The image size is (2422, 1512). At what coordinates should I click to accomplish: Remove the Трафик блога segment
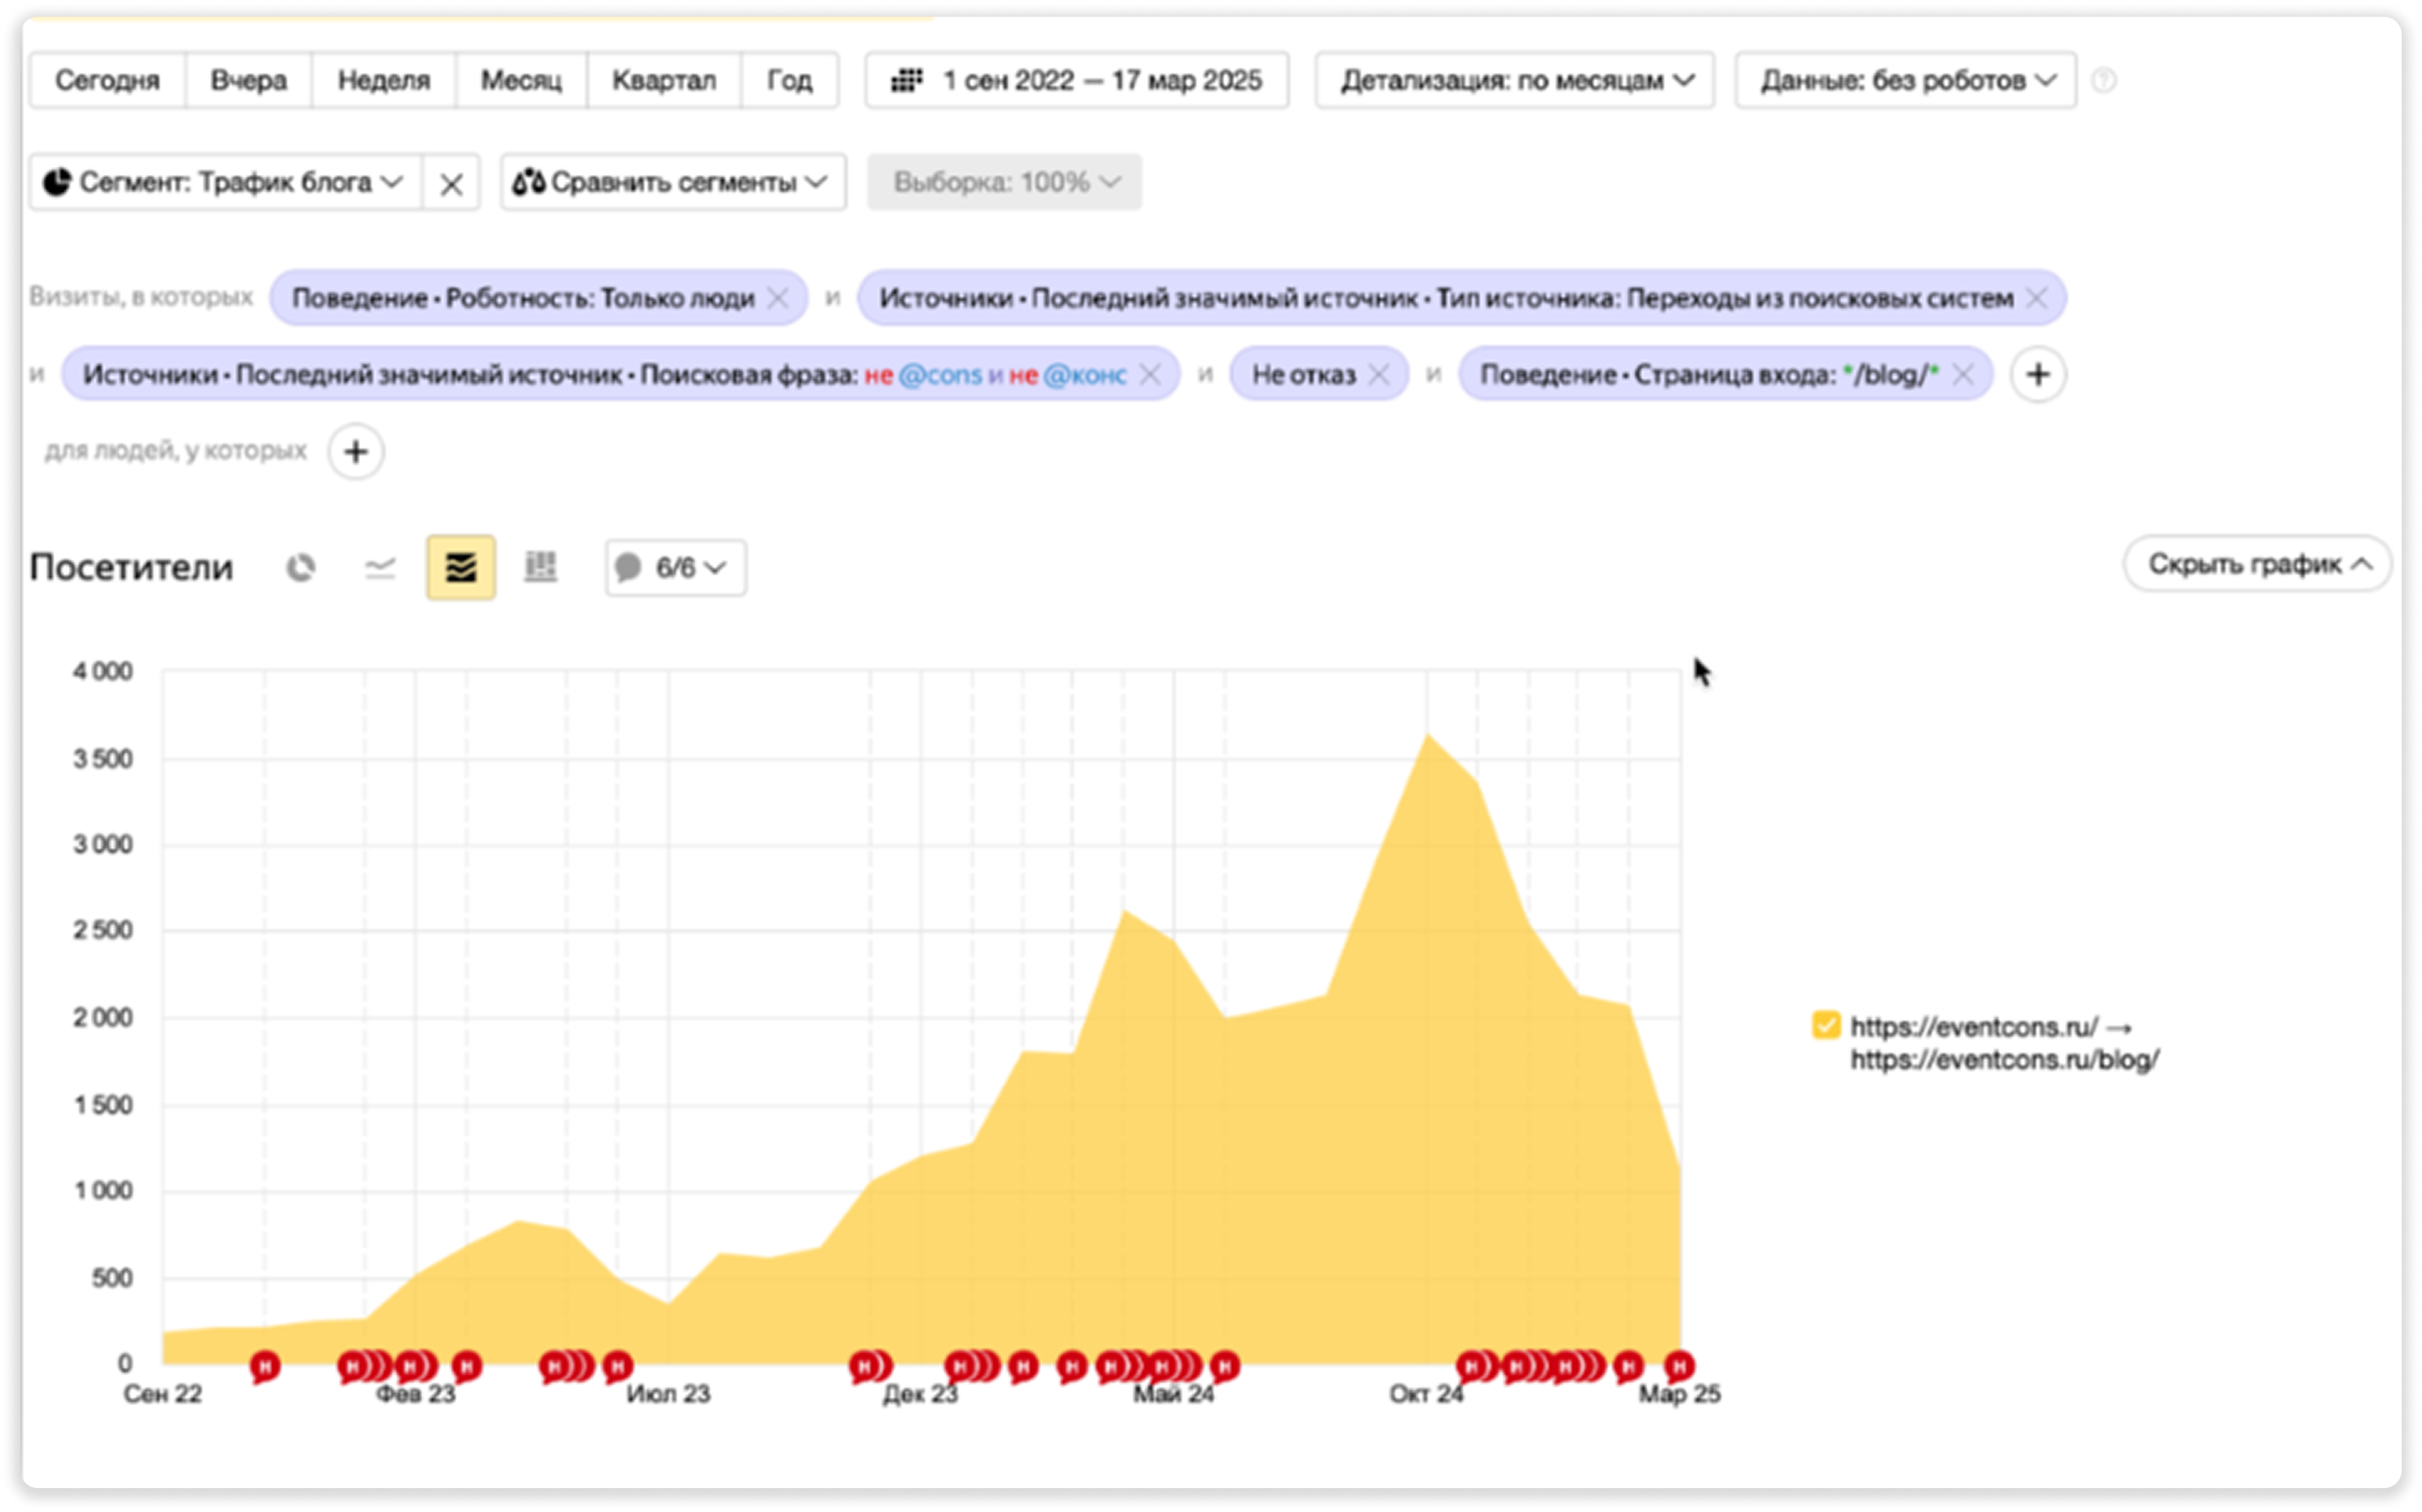(x=451, y=183)
